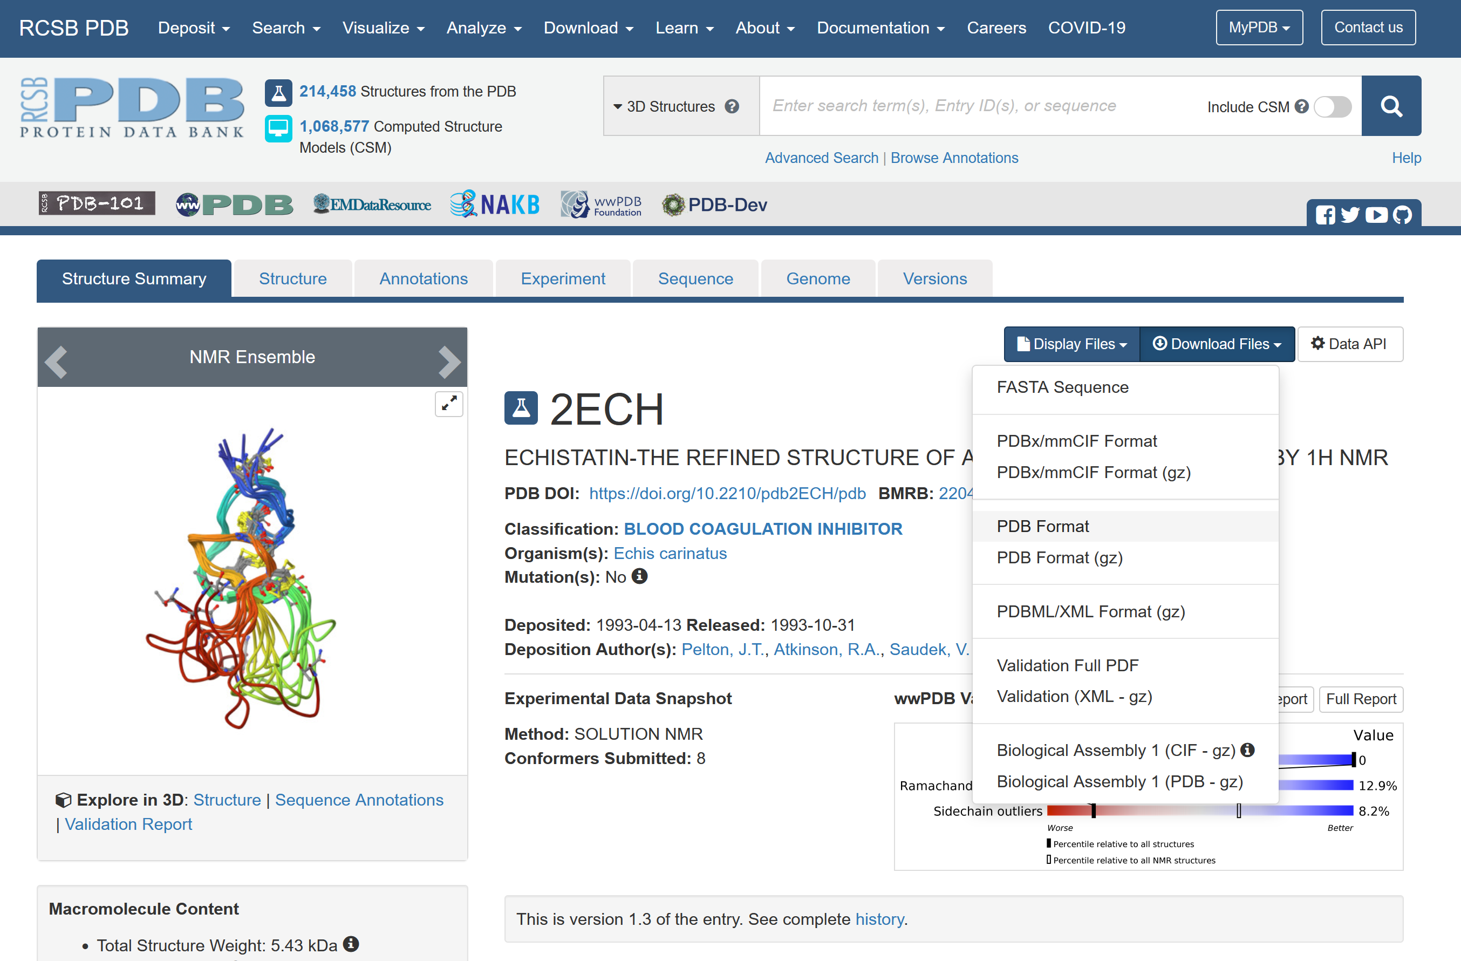This screenshot has width=1461, height=961.
Task: Open the Visualize menu in navbar
Action: [383, 28]
